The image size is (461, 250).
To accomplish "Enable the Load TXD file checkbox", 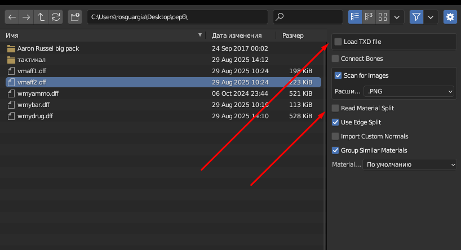I will [x=338, y=42].
